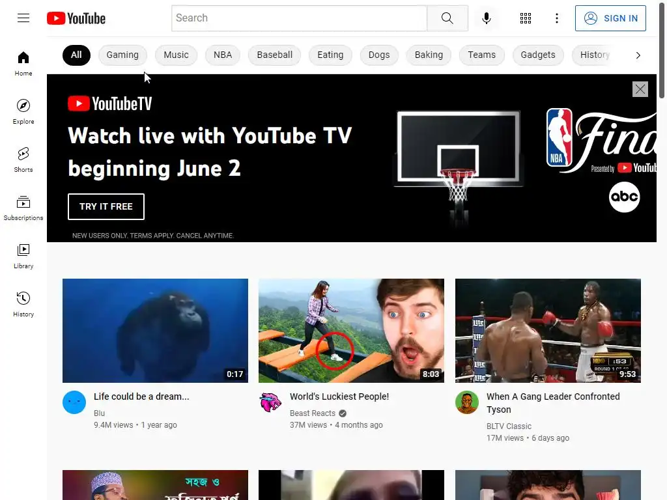Open the Tyson boxing video thumbnail

(548, 331)
